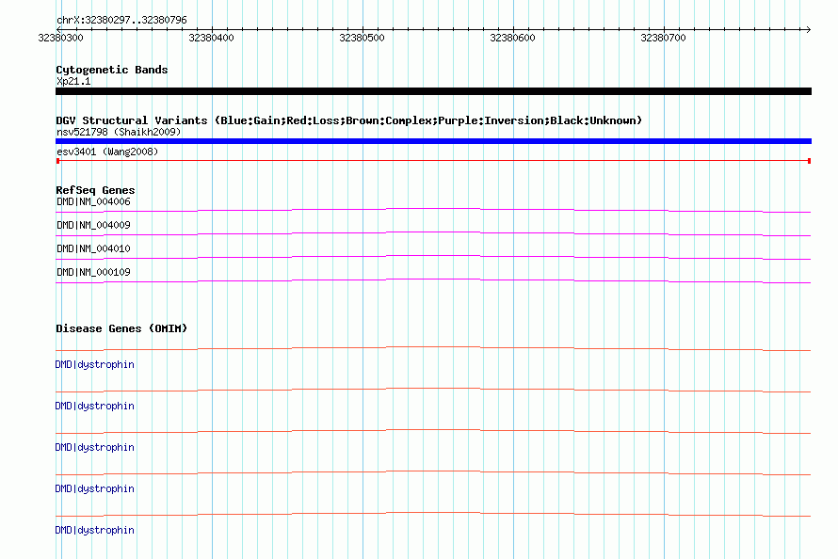This screenshot has width=838, height=559.
Task: Click the black Xp21.1 cytogenetic band bar
Action: point(433,91)
